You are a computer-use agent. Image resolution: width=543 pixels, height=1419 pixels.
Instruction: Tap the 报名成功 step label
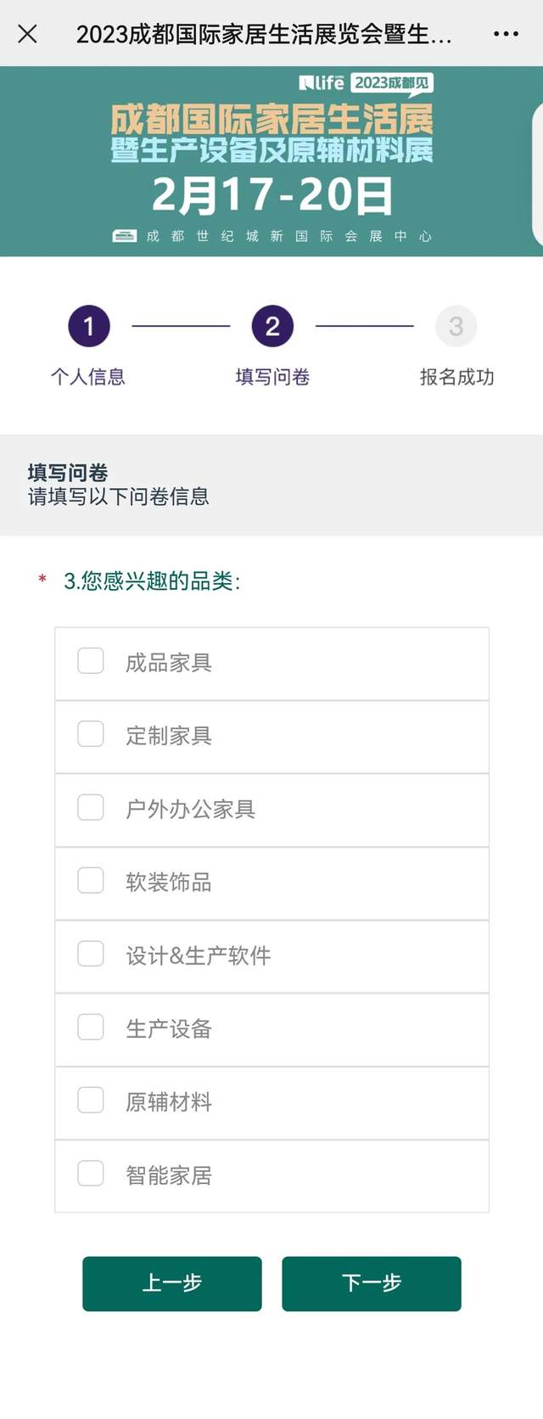click(x=456, y=377)
